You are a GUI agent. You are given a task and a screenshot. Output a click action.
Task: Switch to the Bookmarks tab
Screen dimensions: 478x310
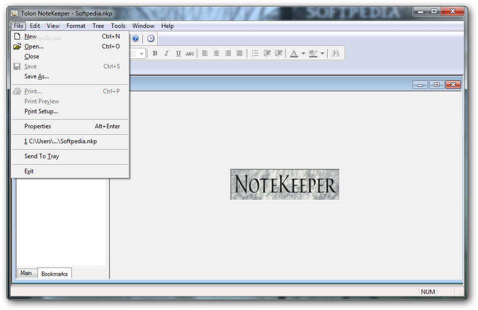tap(54, 274)
